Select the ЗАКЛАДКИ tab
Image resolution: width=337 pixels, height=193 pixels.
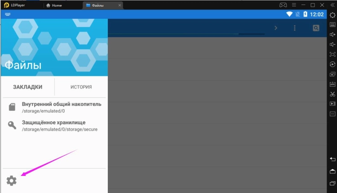click(27, 87)
